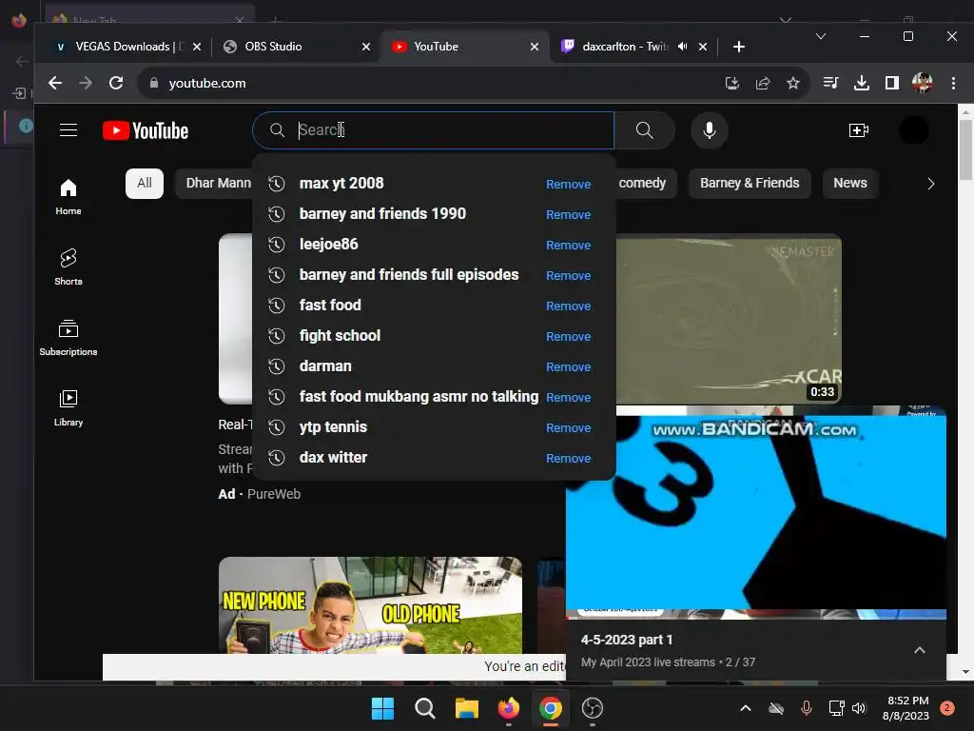Image resolution: width=974 pixels, height=731 pixels.
Task: Show hidden system tray icons
Action: (x=746, y=708)
